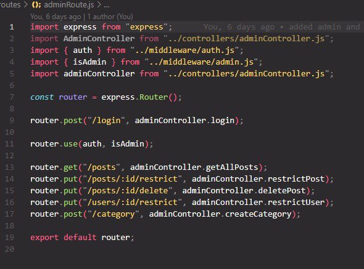Click the "/posts" route string on line 13

[x=101, y=167]
